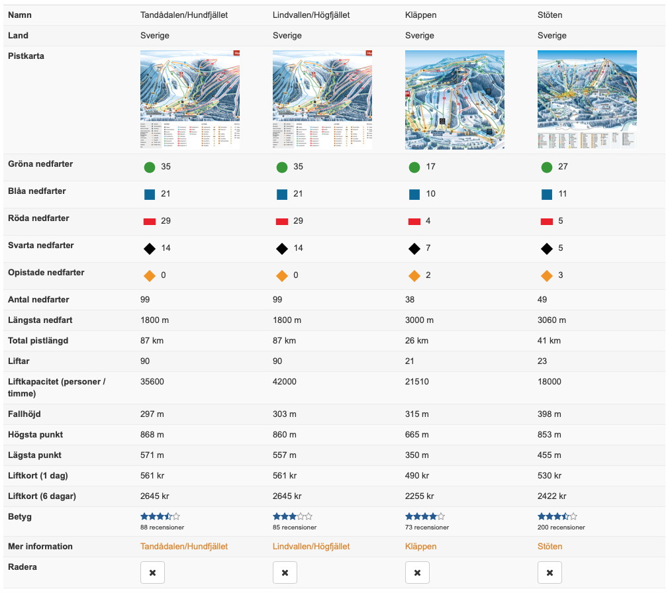Image resolution: width=670 pixels, height=593 pixels.
Task: Click Stöten star rating stars
Action: pos(557,516)
